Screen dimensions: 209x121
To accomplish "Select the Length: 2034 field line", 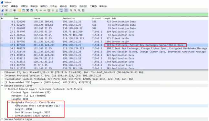I will tap(20, 99).
